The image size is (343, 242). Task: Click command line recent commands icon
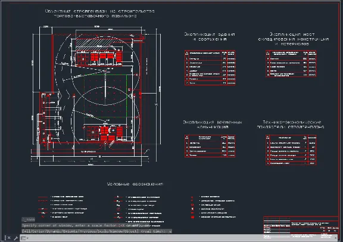(23, 238)
